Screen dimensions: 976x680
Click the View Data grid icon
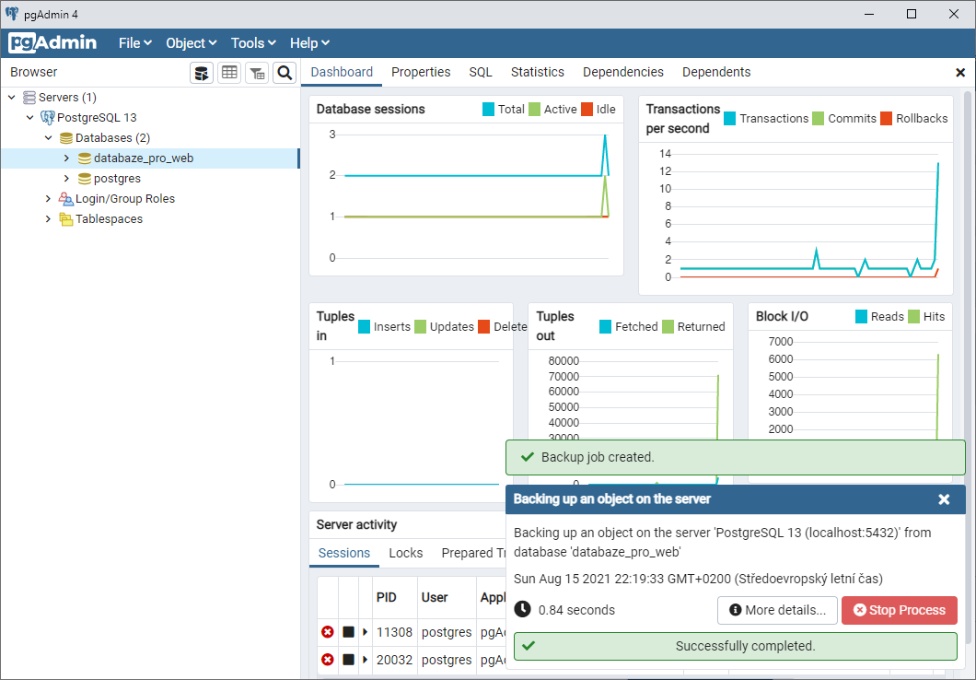[x=229, y=72]
